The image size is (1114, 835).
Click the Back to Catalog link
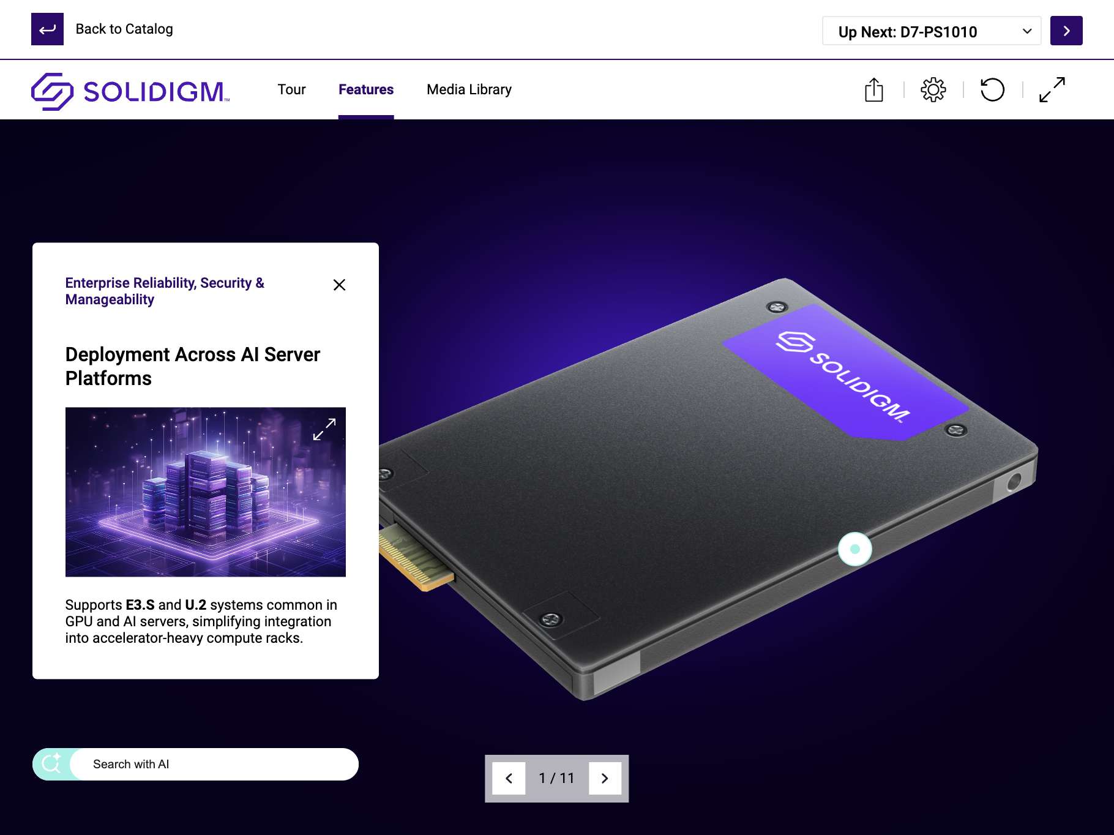[124, 29]
